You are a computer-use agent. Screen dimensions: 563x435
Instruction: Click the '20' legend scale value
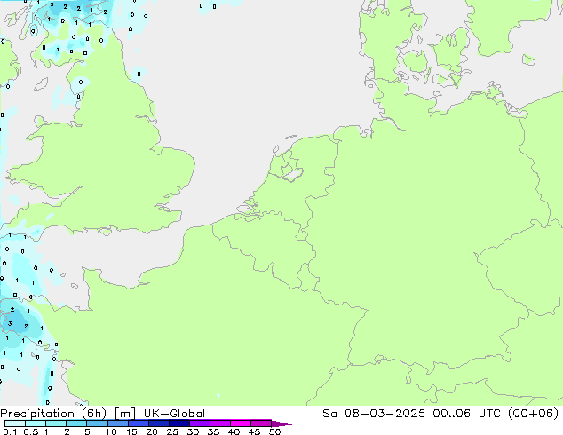click(152, 431)
